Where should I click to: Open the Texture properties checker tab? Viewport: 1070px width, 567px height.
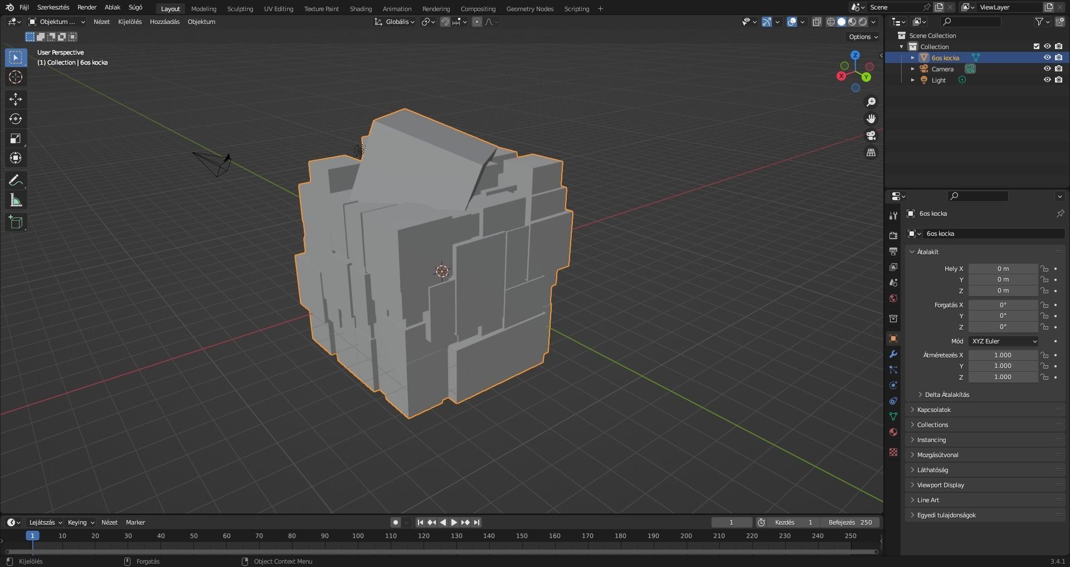click(893, 452)
